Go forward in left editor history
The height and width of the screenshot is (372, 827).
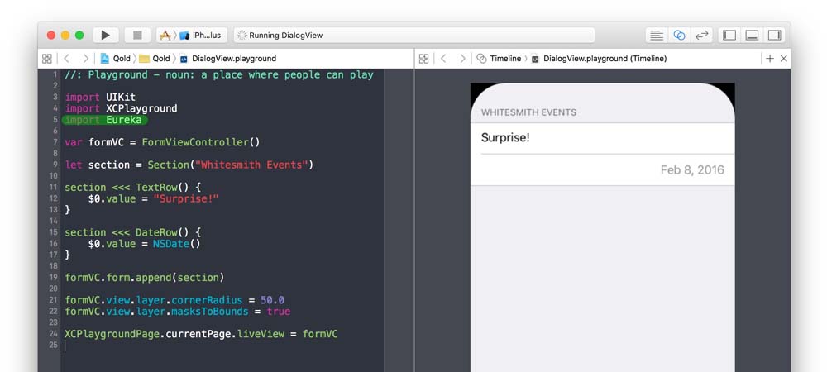85,59
